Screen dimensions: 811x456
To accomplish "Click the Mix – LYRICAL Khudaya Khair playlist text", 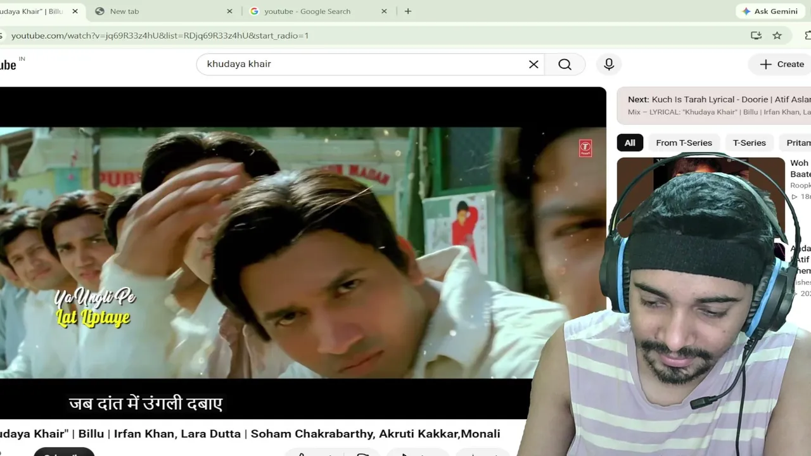I will click(719, 112).
